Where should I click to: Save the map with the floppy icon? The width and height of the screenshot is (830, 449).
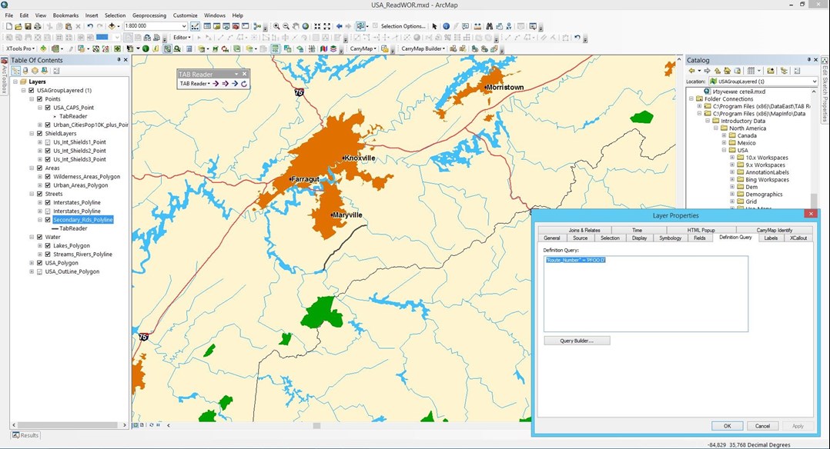(x=28, y=26)
